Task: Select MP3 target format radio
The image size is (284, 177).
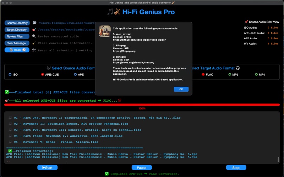Action: (x=230, y=74)
